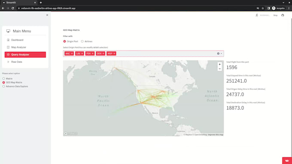
Task: Select the Origin Port radio option
Action: (64, 42)
